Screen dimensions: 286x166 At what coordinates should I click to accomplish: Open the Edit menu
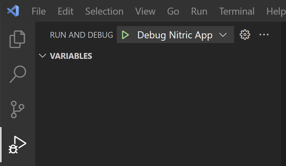(x=65, y=11)
